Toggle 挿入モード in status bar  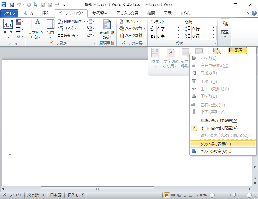[x=76, y=195]
